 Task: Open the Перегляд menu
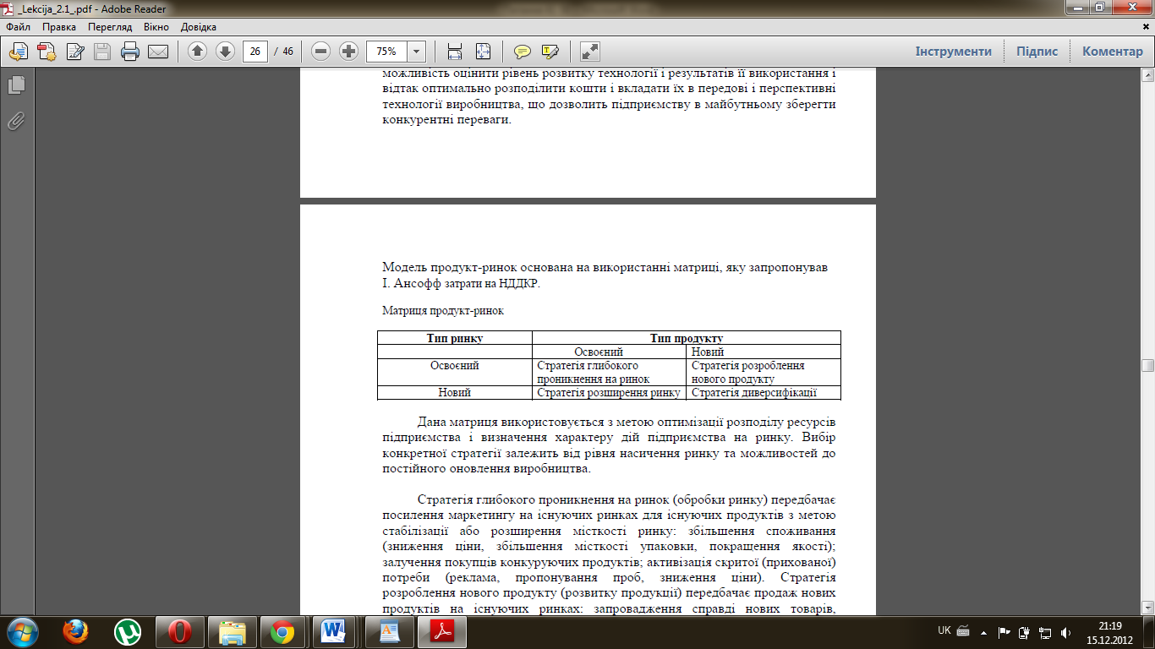pos(110,27)
